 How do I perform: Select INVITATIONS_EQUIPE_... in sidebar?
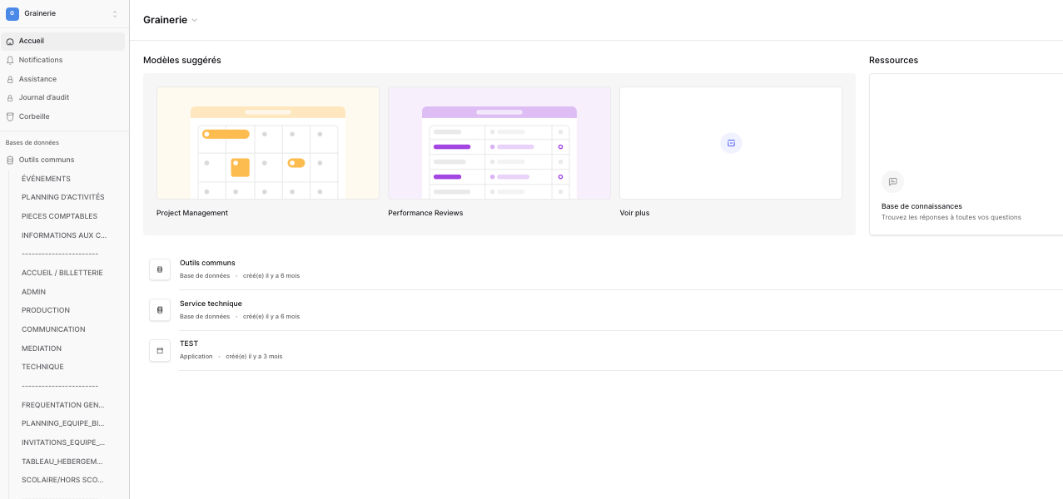(x=63, y=442)
